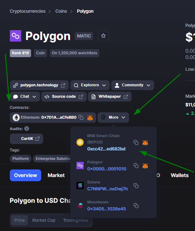Collapse the More contracts dropdown
Screen dimensions: 195x231
pyautogui.click(x=113, y=117)
